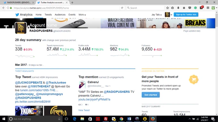Image resolution: width=218 pixels, height=122 pixels.
Task: Go to the Firefox home icon
Action: click(184, 8)
